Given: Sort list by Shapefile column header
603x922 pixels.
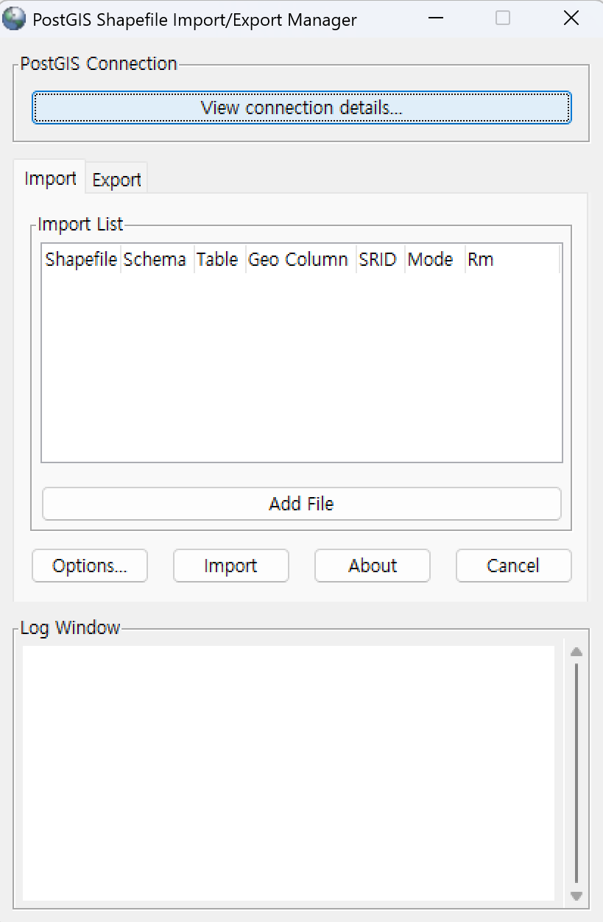Looking at the screenshot, I should pos(81,259).
